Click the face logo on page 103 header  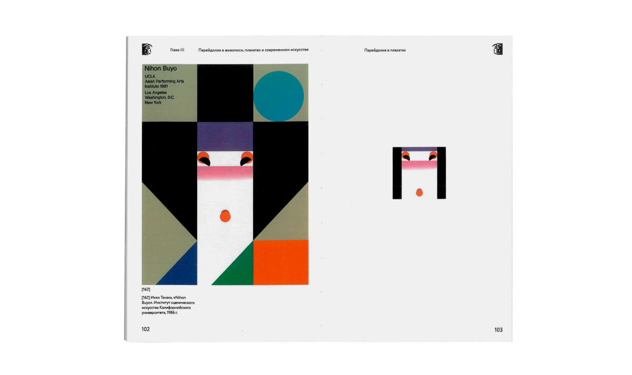(497, 49)
